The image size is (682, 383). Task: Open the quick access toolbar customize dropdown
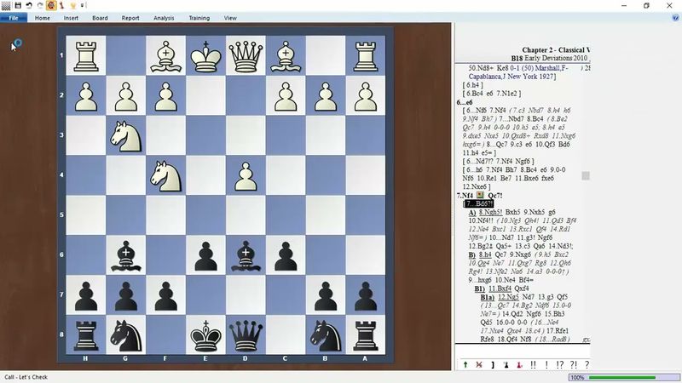pyautogui.click(x=83, y=5)
